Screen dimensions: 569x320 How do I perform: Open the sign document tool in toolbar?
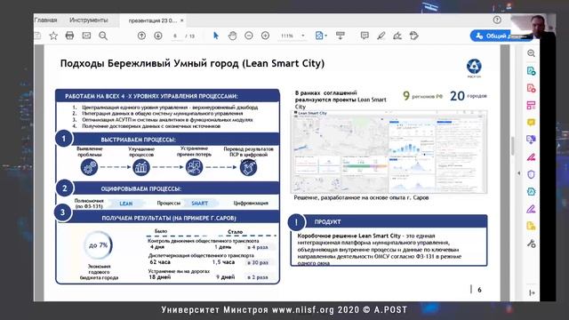point(397,36)
